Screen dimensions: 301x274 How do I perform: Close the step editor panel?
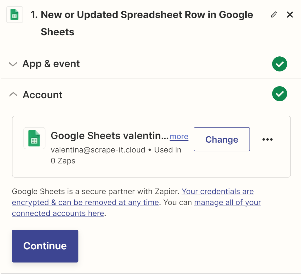(x=290, y=15)
